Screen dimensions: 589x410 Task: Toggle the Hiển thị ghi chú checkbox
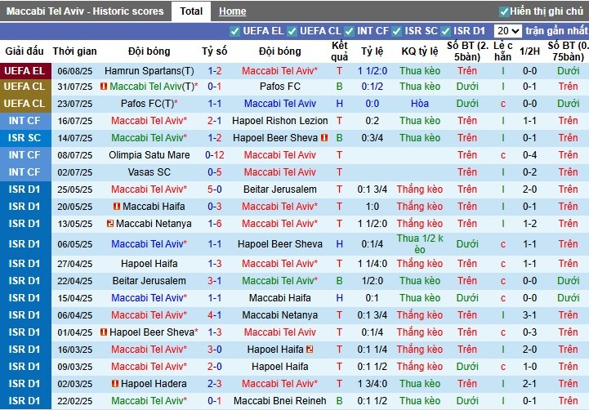(x=504, y=11)
